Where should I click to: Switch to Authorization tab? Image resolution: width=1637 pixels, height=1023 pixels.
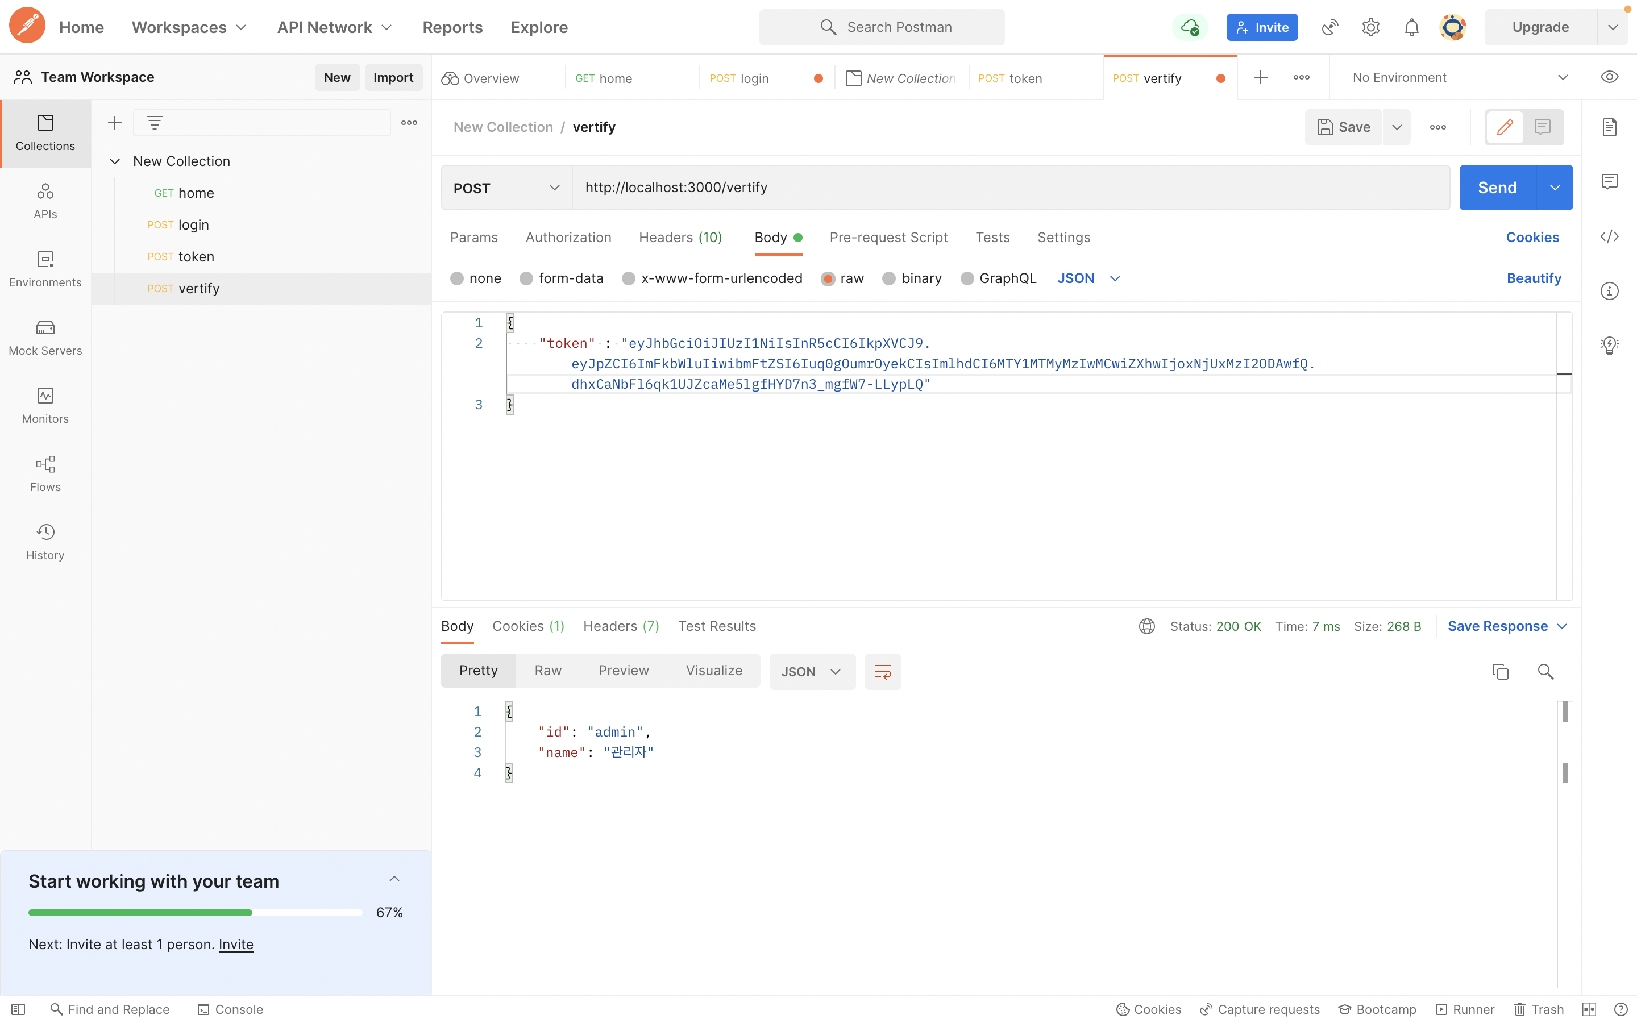(568, 238)
